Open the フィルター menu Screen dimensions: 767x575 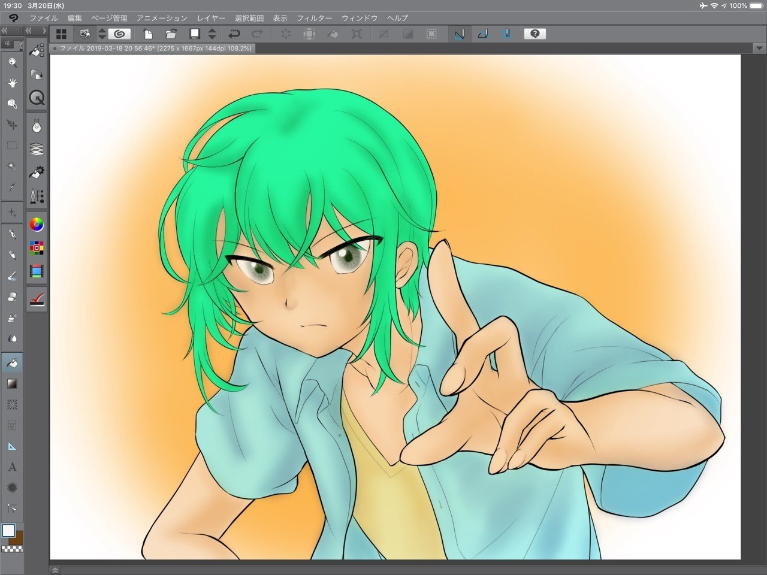[x=315, y=19]
